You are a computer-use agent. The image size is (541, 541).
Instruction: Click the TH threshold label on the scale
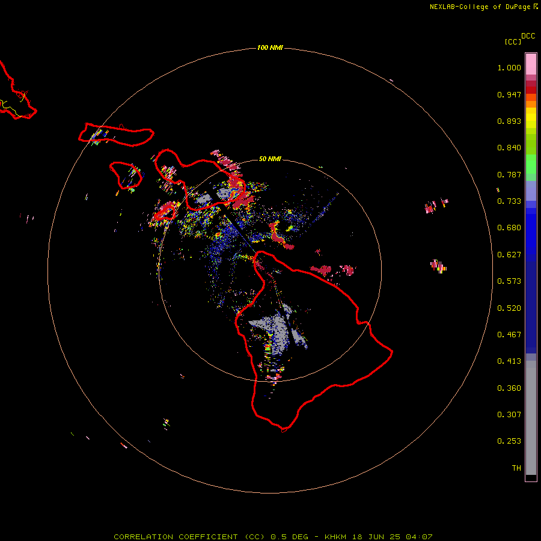coord(516,468)
